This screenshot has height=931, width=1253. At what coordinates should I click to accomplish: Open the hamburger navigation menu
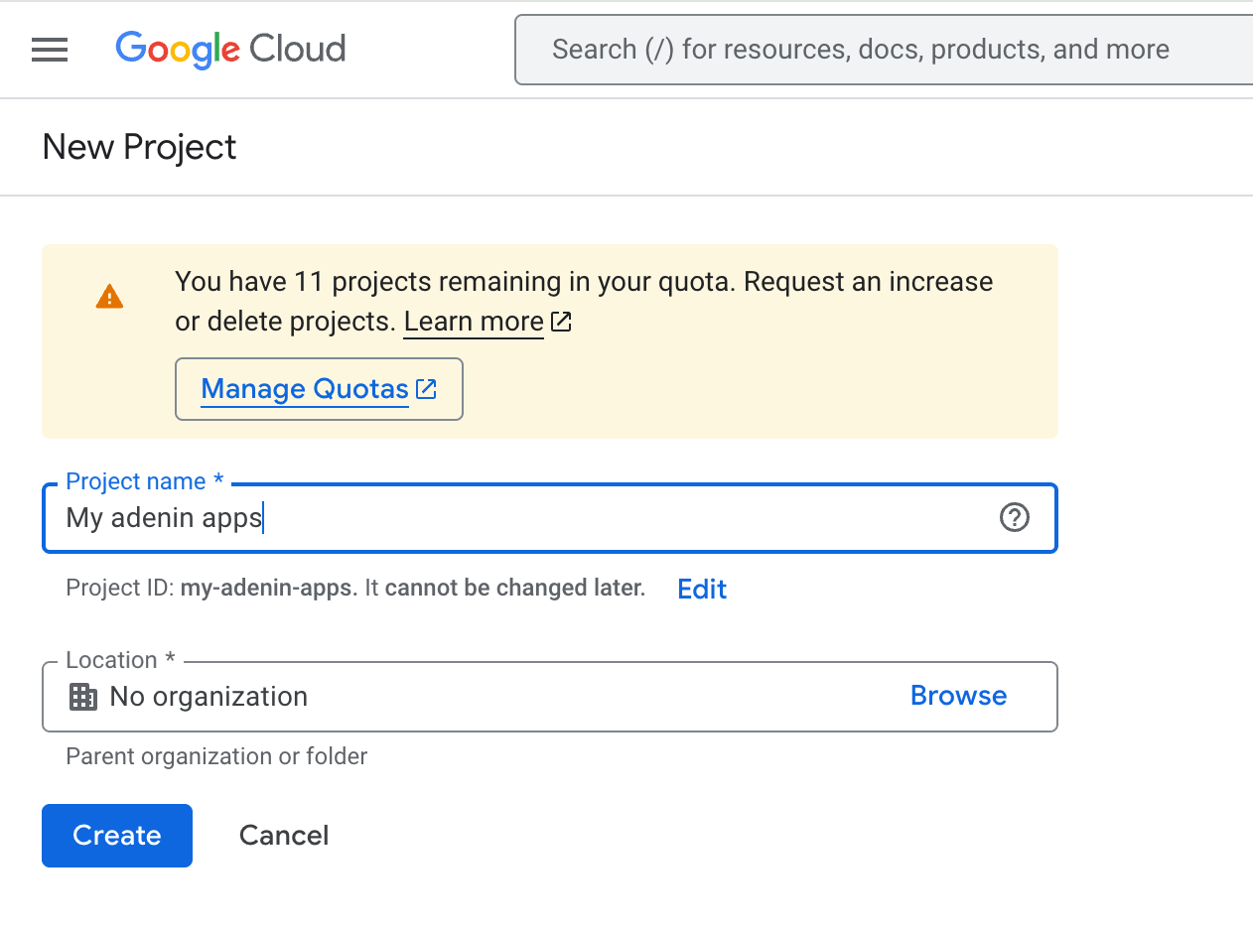coord(50,50)
